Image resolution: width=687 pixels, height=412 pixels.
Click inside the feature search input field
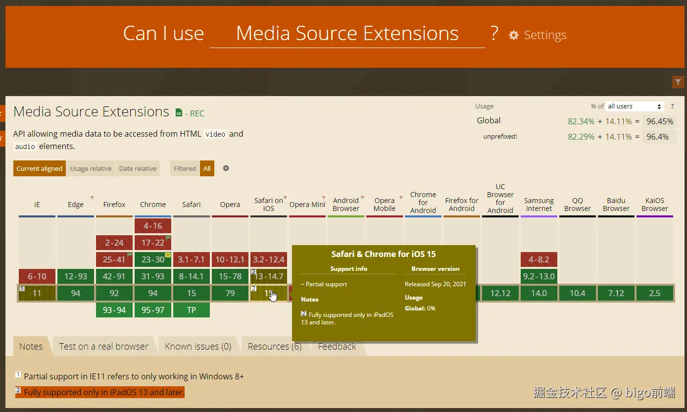tap(346, 33)
